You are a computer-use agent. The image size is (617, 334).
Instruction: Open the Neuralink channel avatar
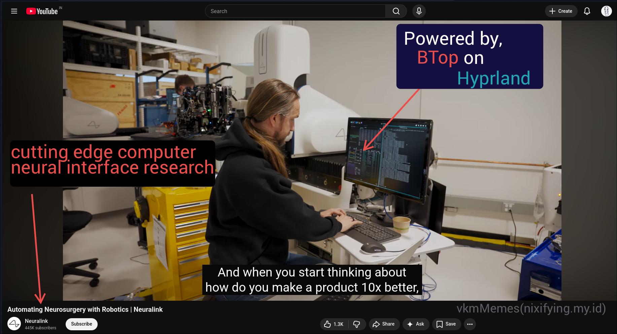click(x=14, y=324)
